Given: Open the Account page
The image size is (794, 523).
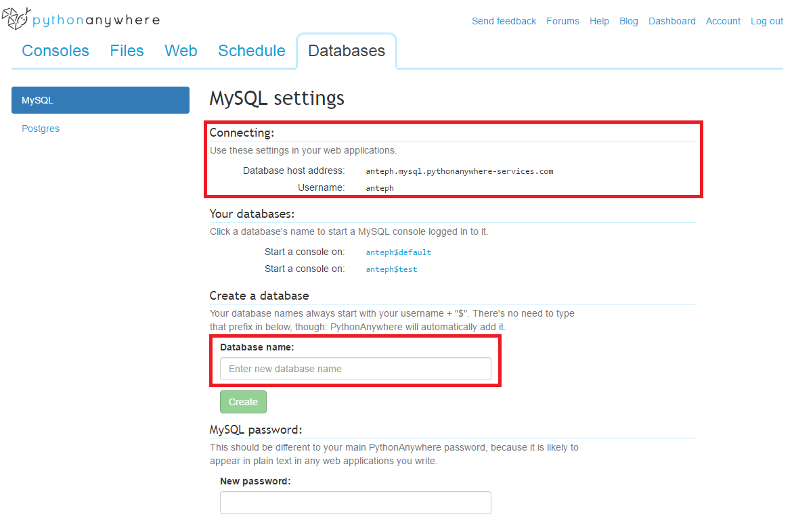Looking at the screenshot, I should coord(723,21).
